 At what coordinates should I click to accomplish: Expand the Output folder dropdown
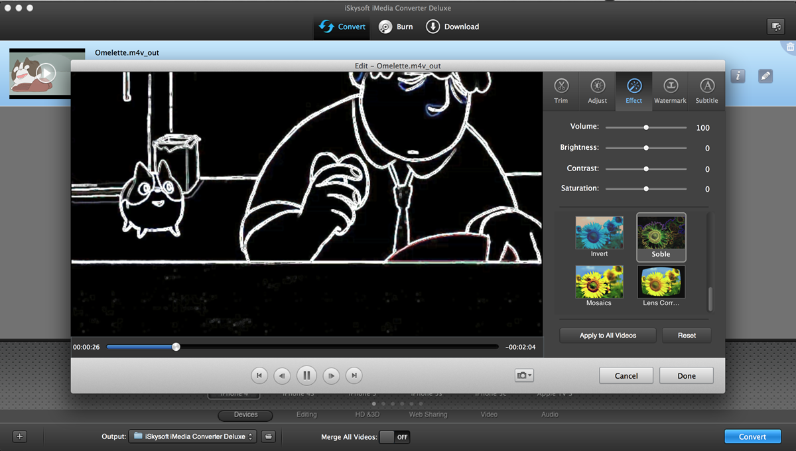click(x=192, y=436)
